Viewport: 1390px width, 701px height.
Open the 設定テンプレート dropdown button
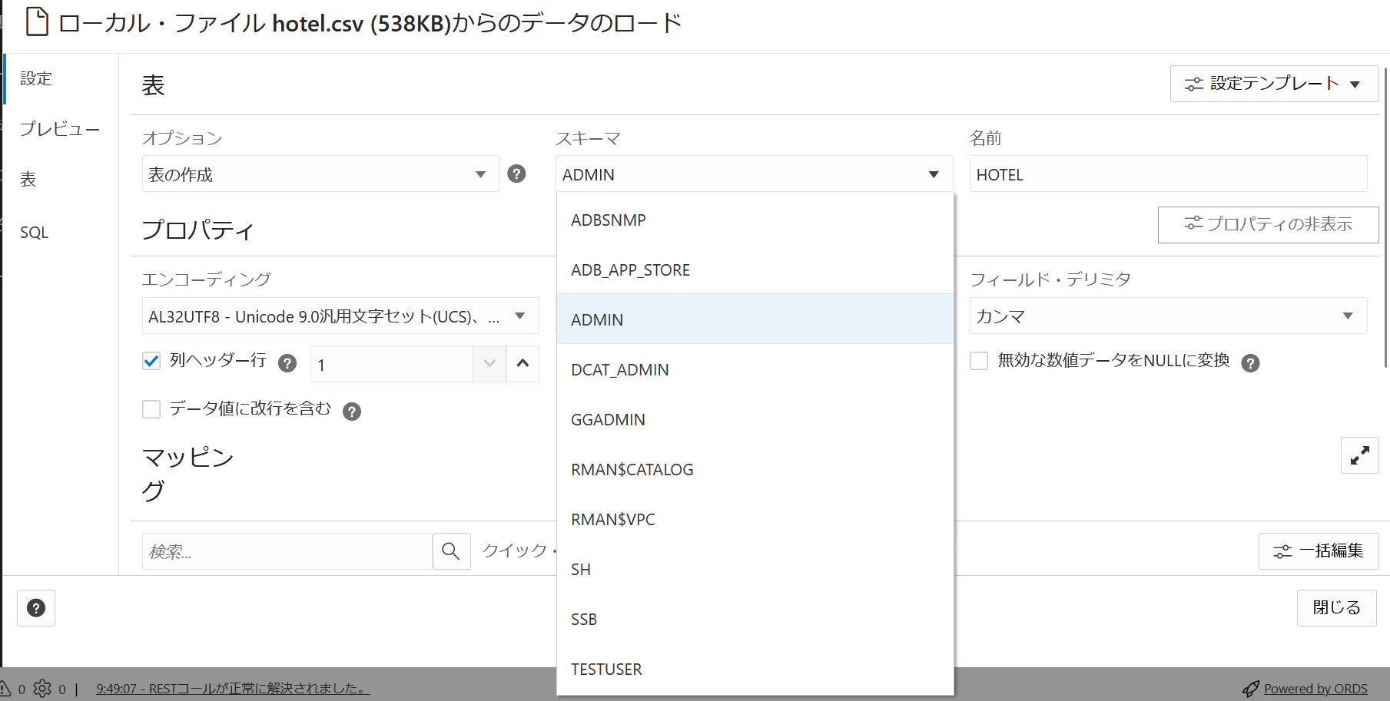pos(1274,84)
